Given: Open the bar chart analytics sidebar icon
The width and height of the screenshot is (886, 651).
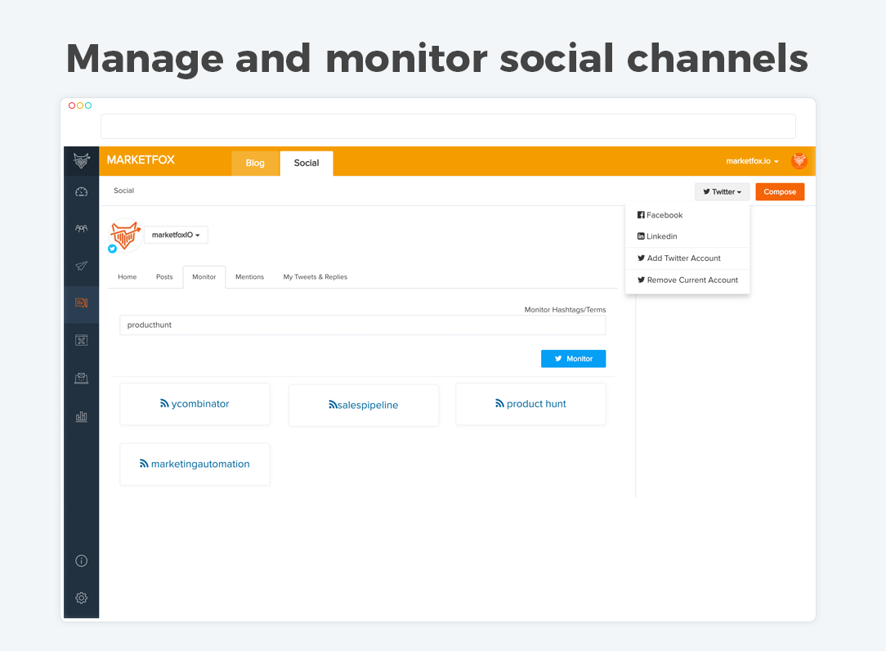Looking at the screenshot, I should (82, 417).
